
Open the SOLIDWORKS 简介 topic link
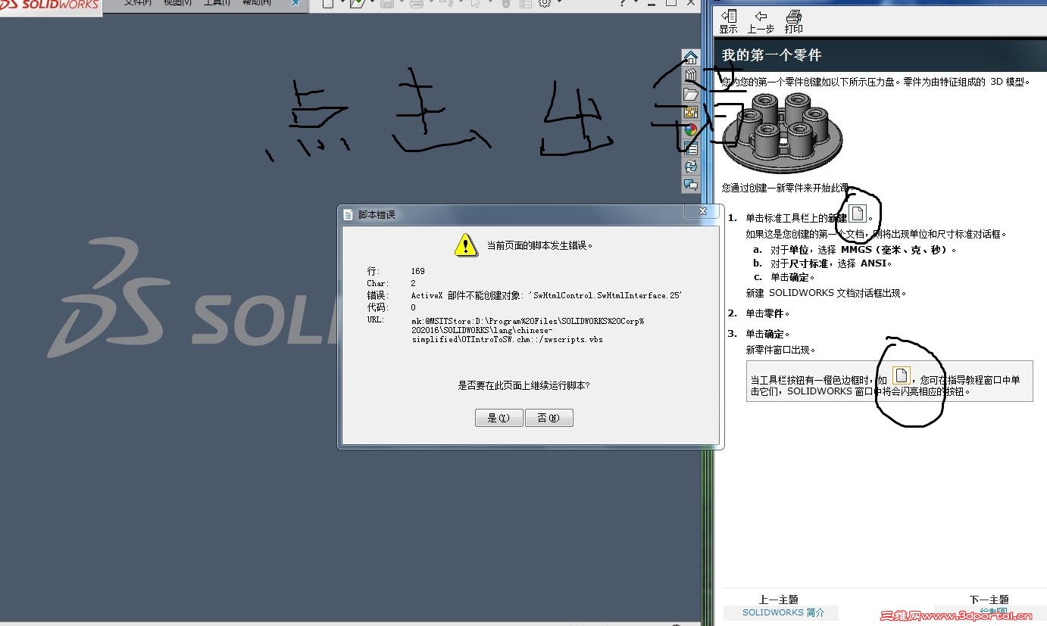pos(783,612)
